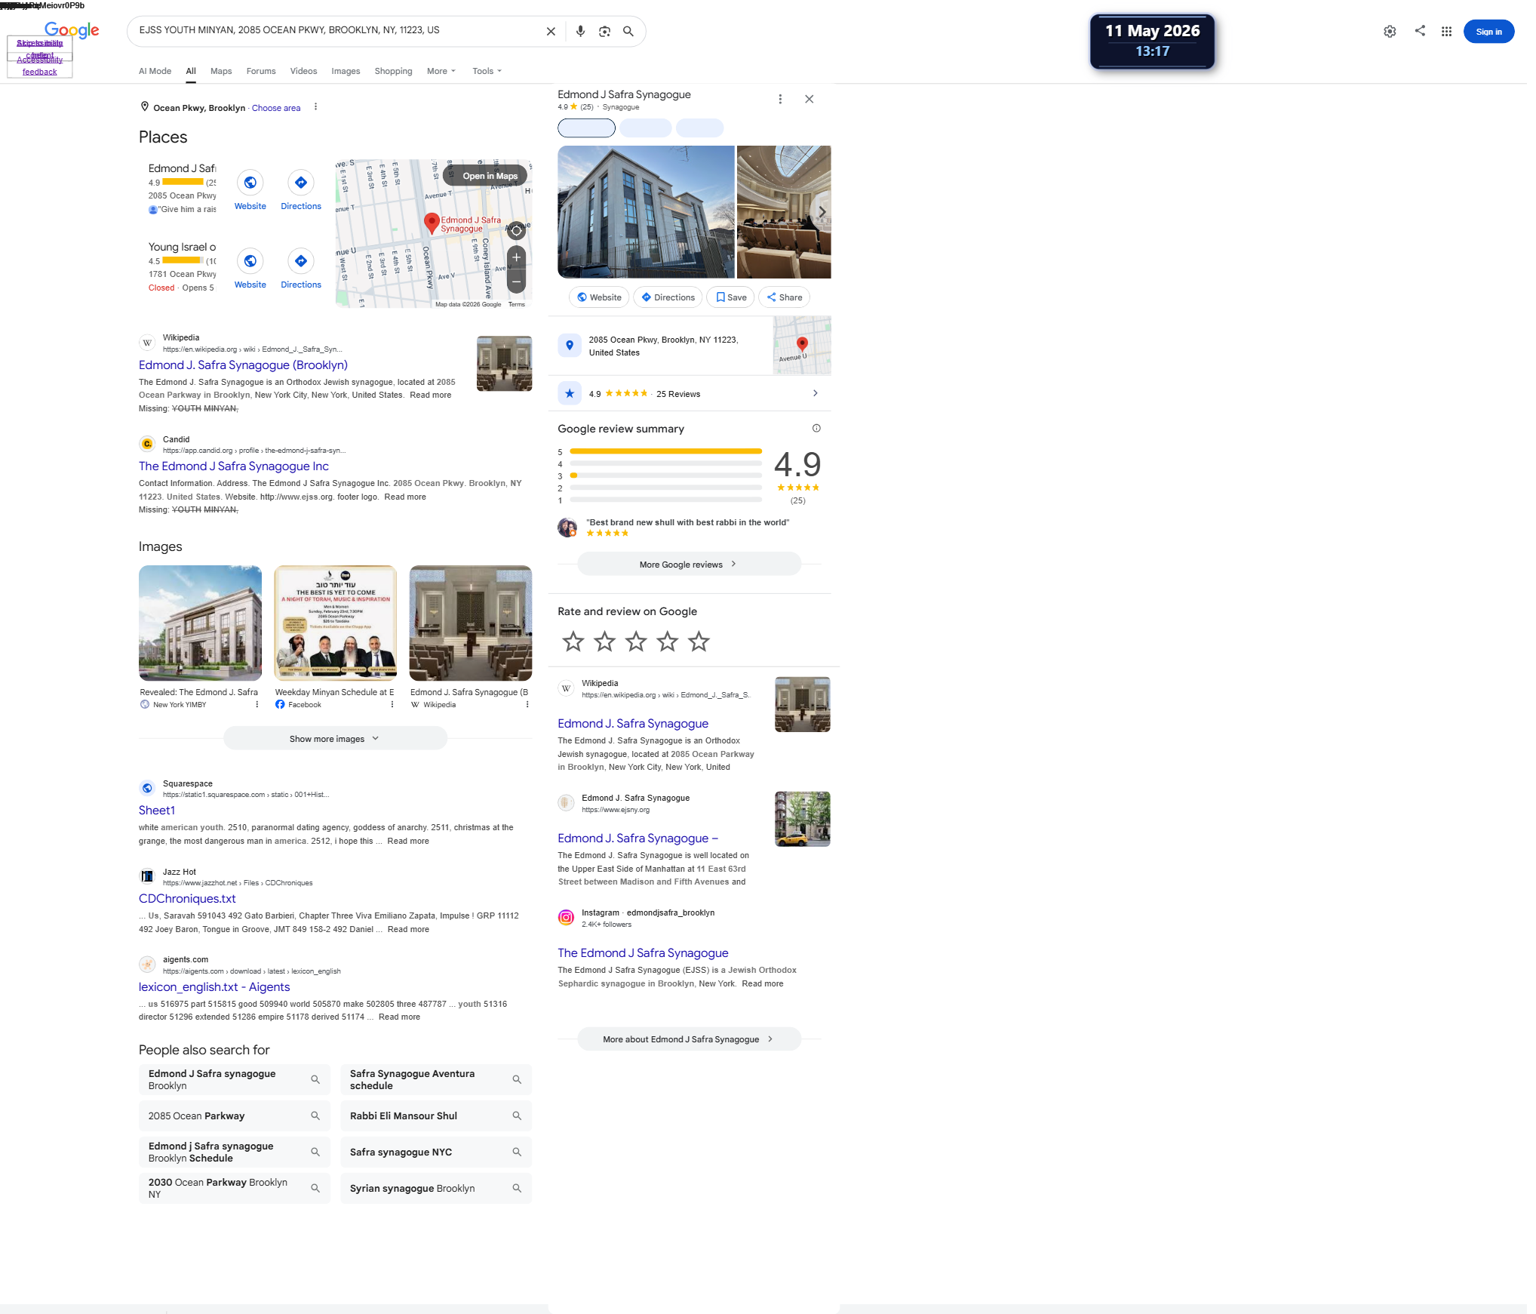The image size is (1536, 1314).
Task: Open more options in knowledge panel header
Action: pyautogui.click(x=780, y=99)
